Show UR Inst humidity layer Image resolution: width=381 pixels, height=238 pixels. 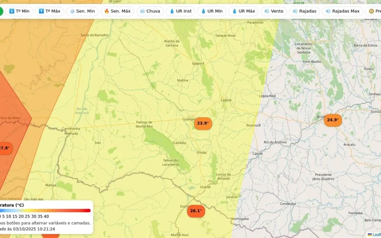click(x=181, y=11)
